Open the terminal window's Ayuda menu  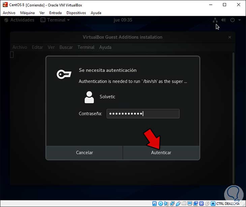[105, 47]
